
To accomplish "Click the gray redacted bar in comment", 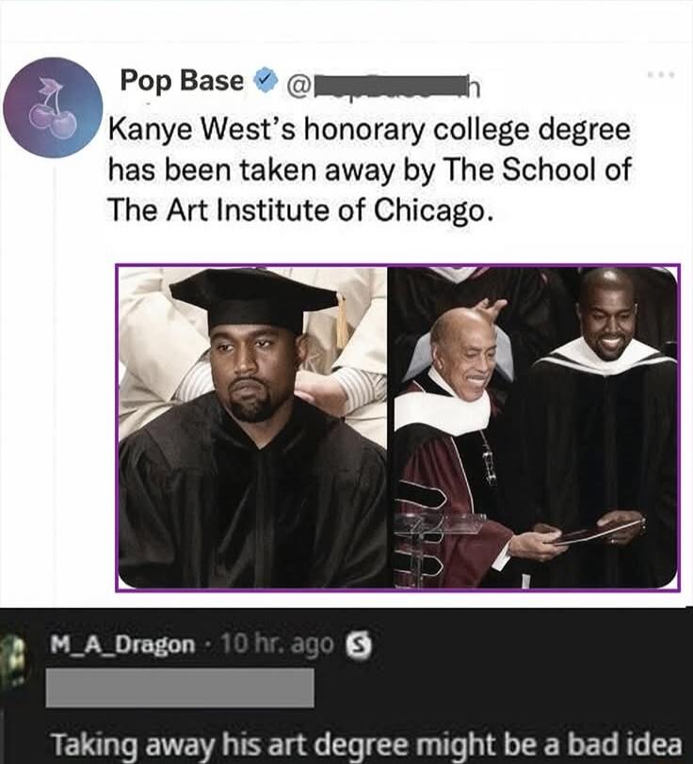I will pyautogui.click(x=179, y=690).
